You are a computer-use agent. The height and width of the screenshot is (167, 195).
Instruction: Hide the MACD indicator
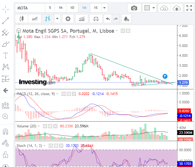[x=63, y=94]
